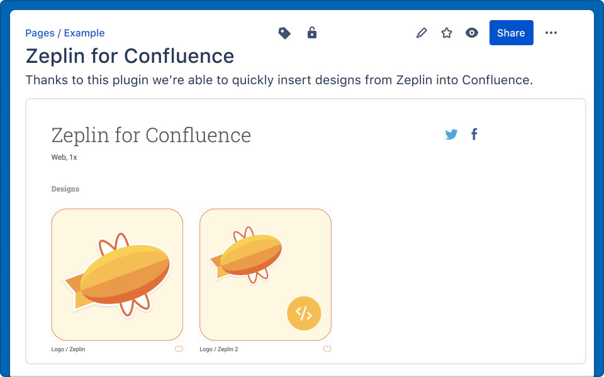Click the embedded Zeplin for Confluence project heading
This screenshot has width=604, height=377.
click(x=151, y=135)
